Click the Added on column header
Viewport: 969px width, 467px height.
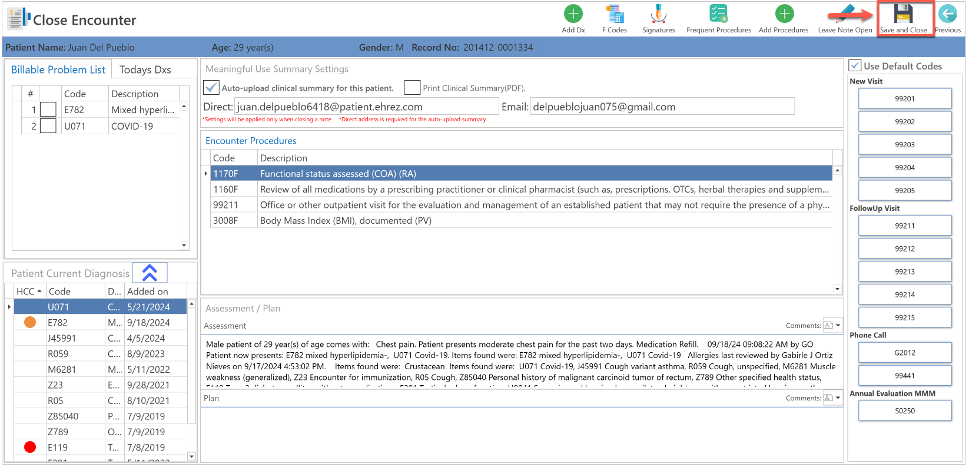155,291
